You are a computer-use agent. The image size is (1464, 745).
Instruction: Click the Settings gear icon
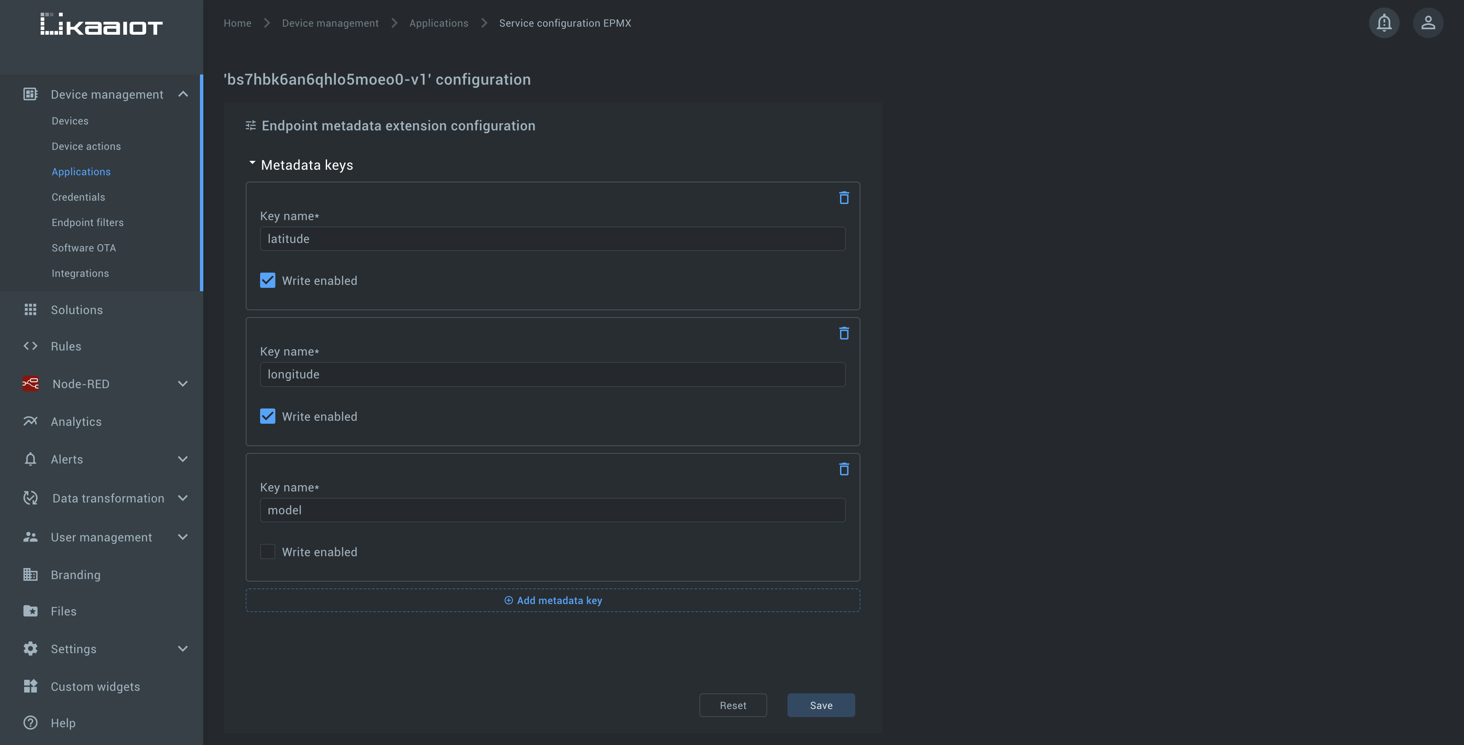pyautogui.click(x=30, y=648)
